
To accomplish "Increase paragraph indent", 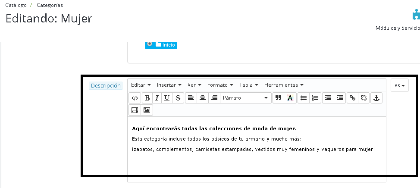I will click(340, 98).
